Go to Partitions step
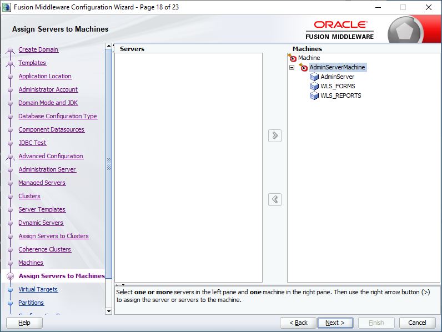The height and width of the screenshot is (332, 442). (x=31, y=303)
